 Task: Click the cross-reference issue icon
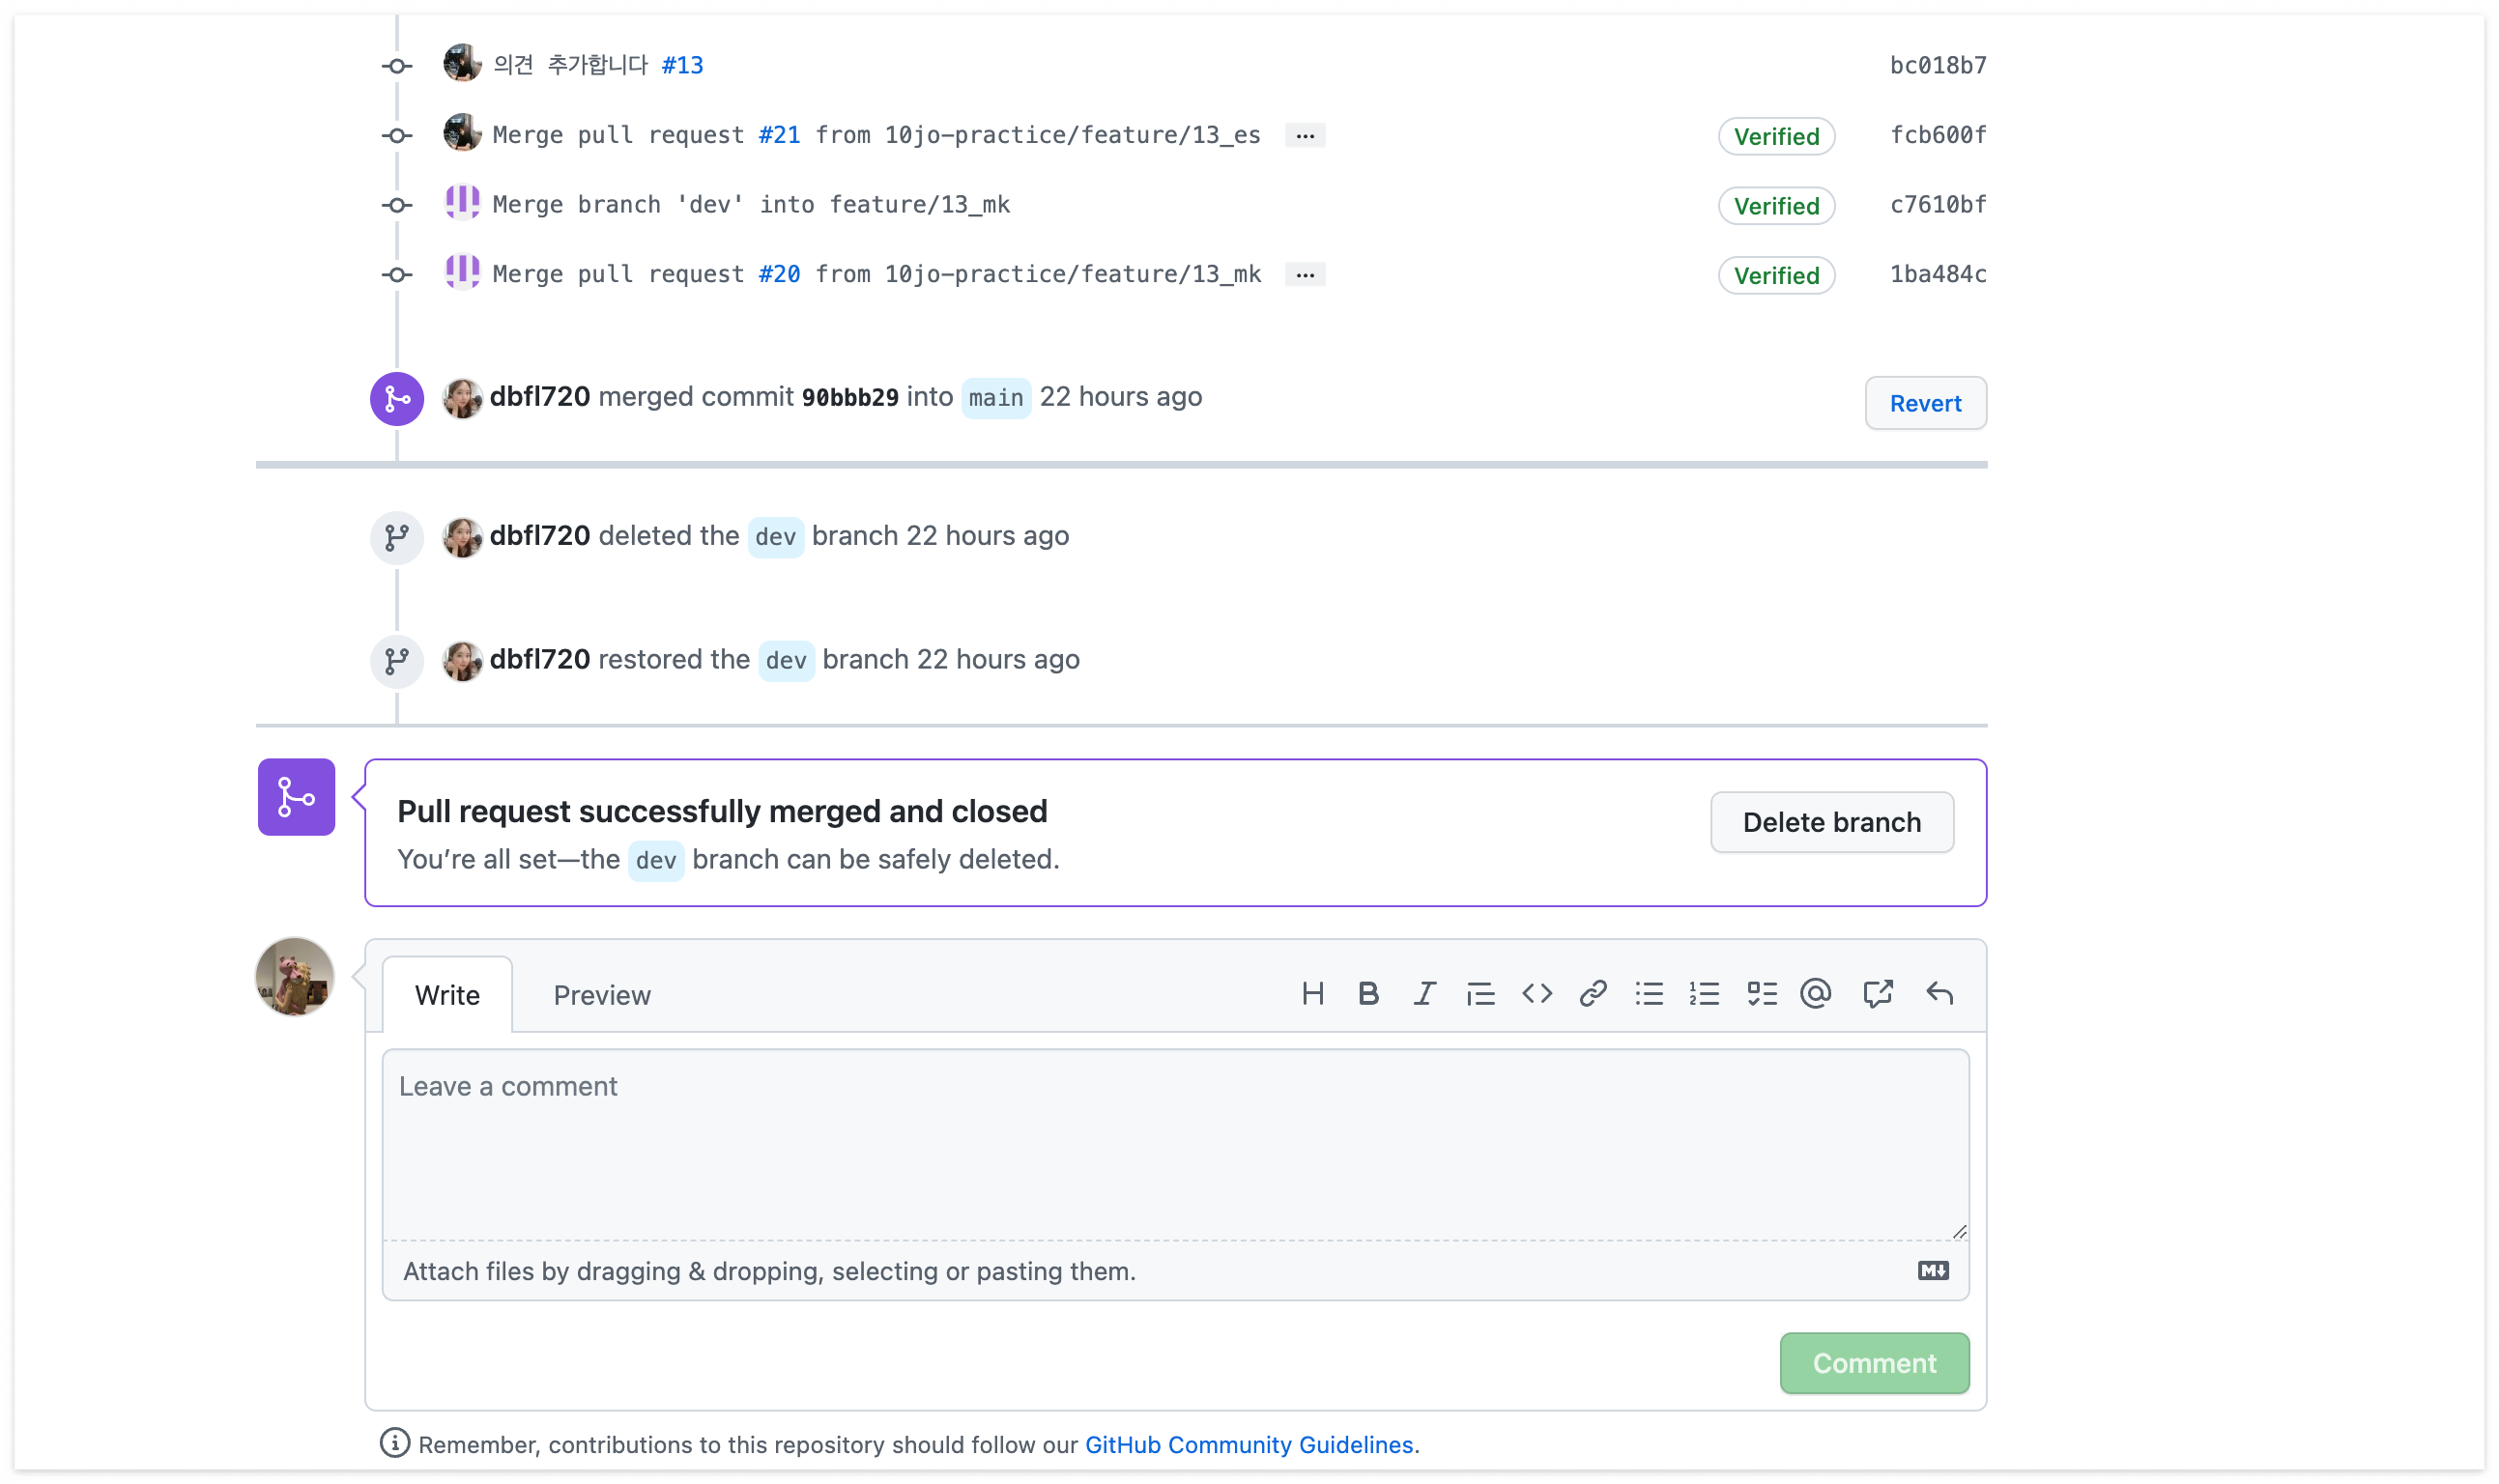point(1877,994)
